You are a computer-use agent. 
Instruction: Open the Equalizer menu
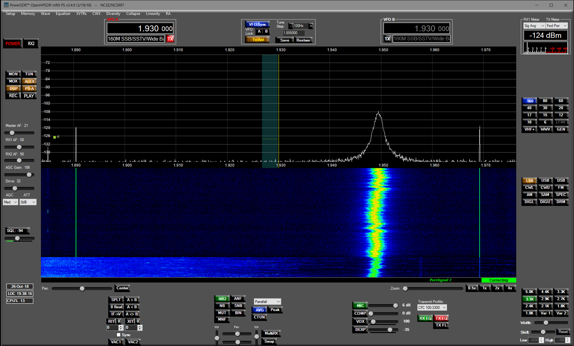tap(63, 14)
